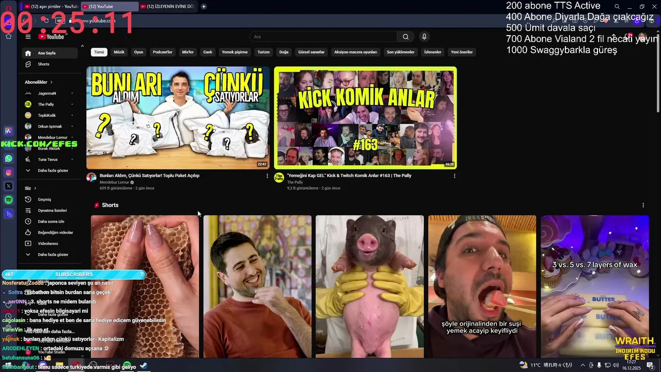This screenshot has height=372, width=661.
Task: Click the Kick Komik Anlar #163 thumbnail
Action: [366, 118]
